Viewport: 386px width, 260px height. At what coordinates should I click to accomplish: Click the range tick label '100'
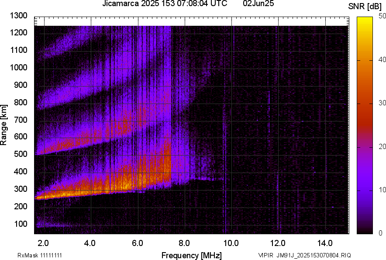tap(21, 224)
